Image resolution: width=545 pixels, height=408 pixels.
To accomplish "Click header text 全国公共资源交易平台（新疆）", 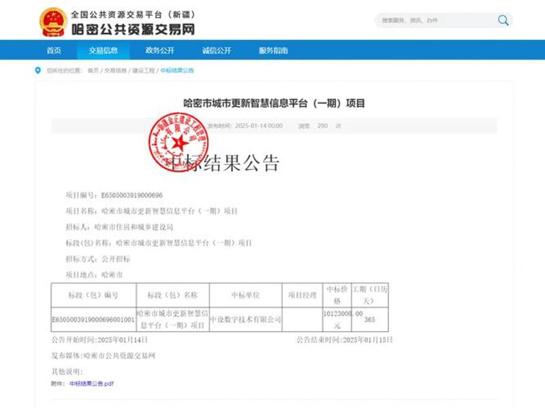I will [x=134, y=14].
